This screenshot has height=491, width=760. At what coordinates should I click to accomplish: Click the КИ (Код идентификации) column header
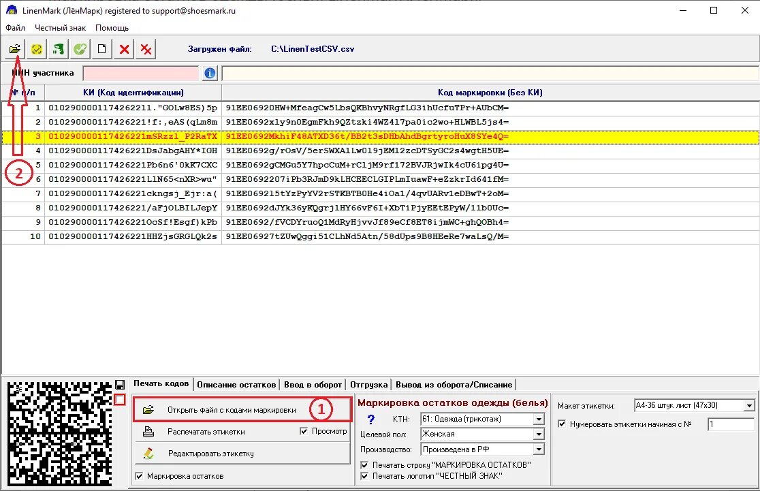pos(133,93)
